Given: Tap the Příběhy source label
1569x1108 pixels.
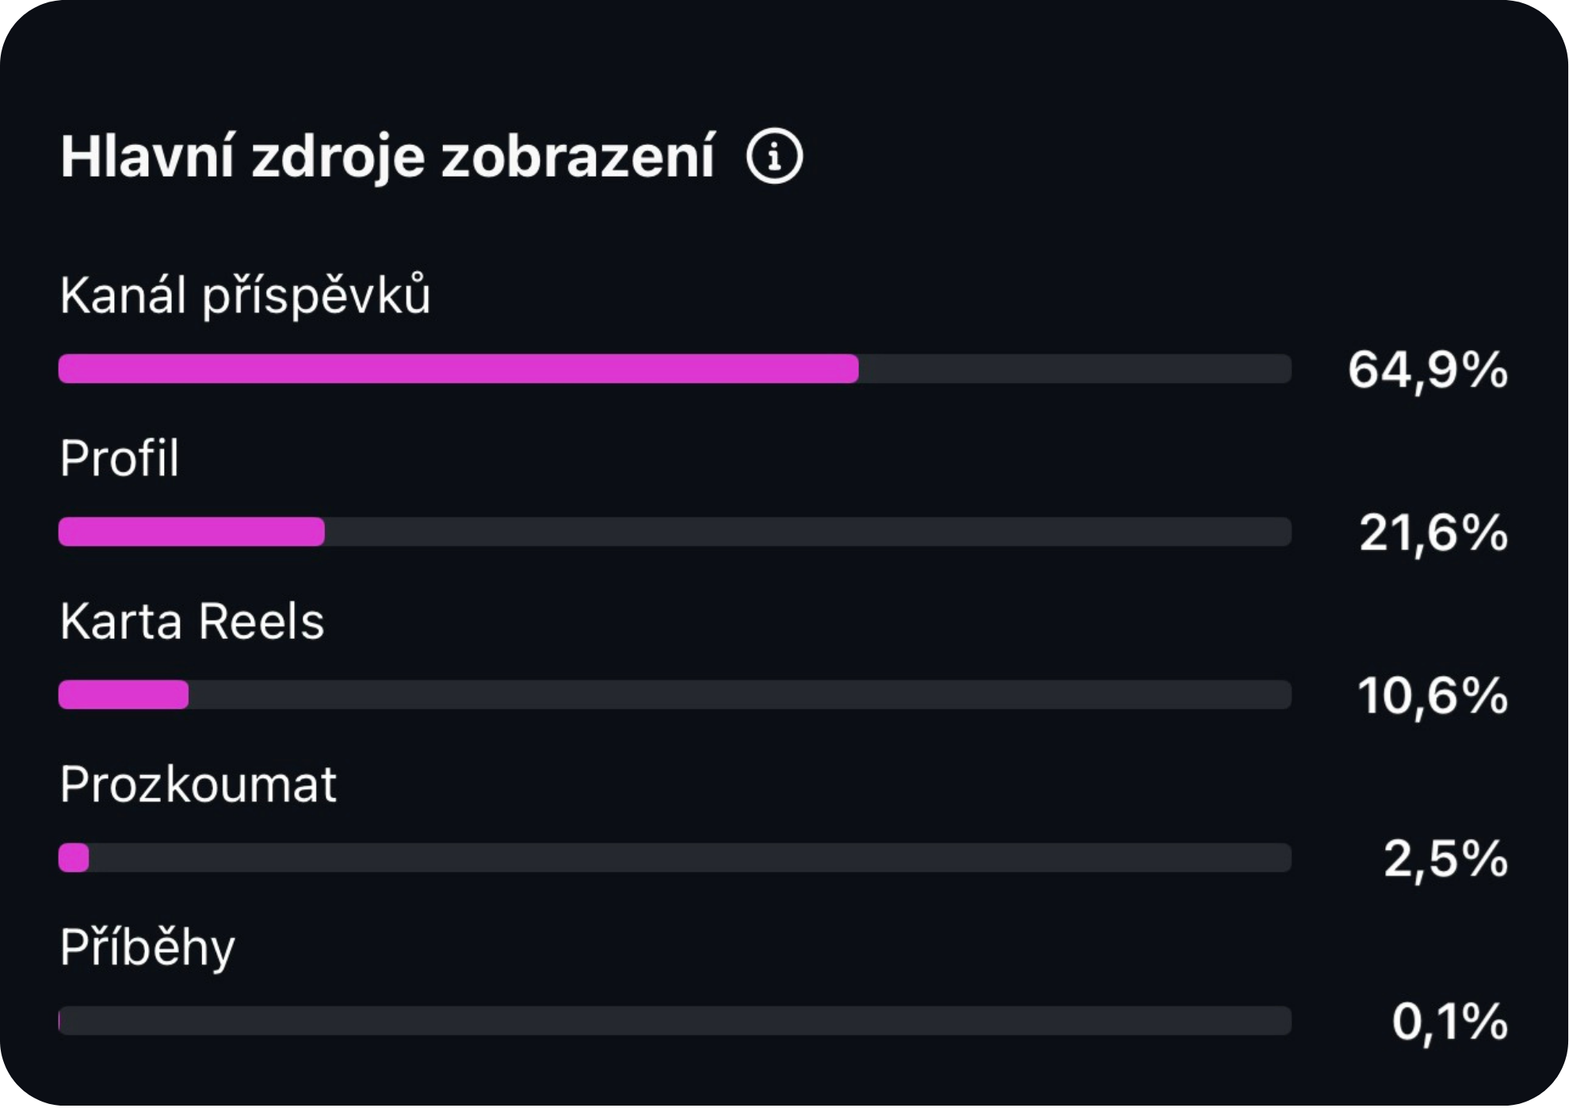Looking at the screenshot, I should (x=147, y=947).
